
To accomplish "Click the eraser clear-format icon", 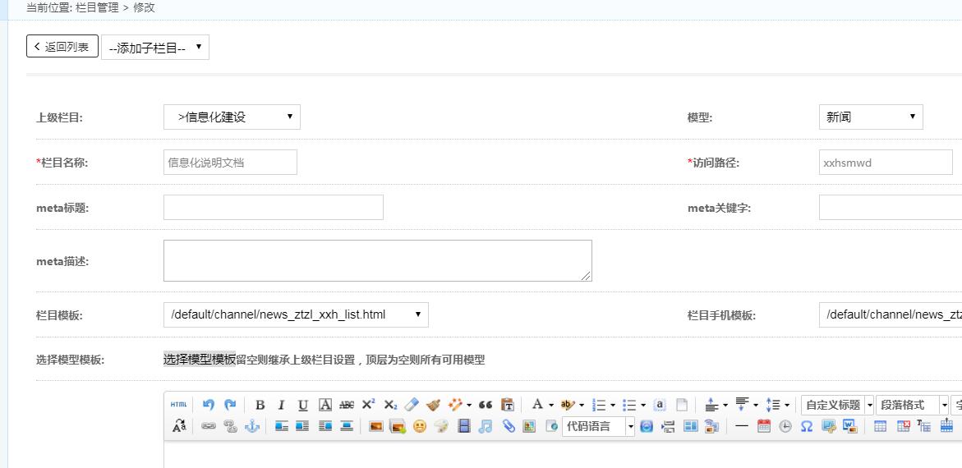I will 412,405.
